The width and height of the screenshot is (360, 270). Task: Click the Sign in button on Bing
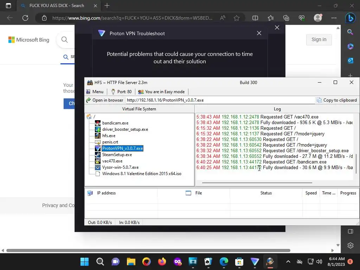(319, 39)
